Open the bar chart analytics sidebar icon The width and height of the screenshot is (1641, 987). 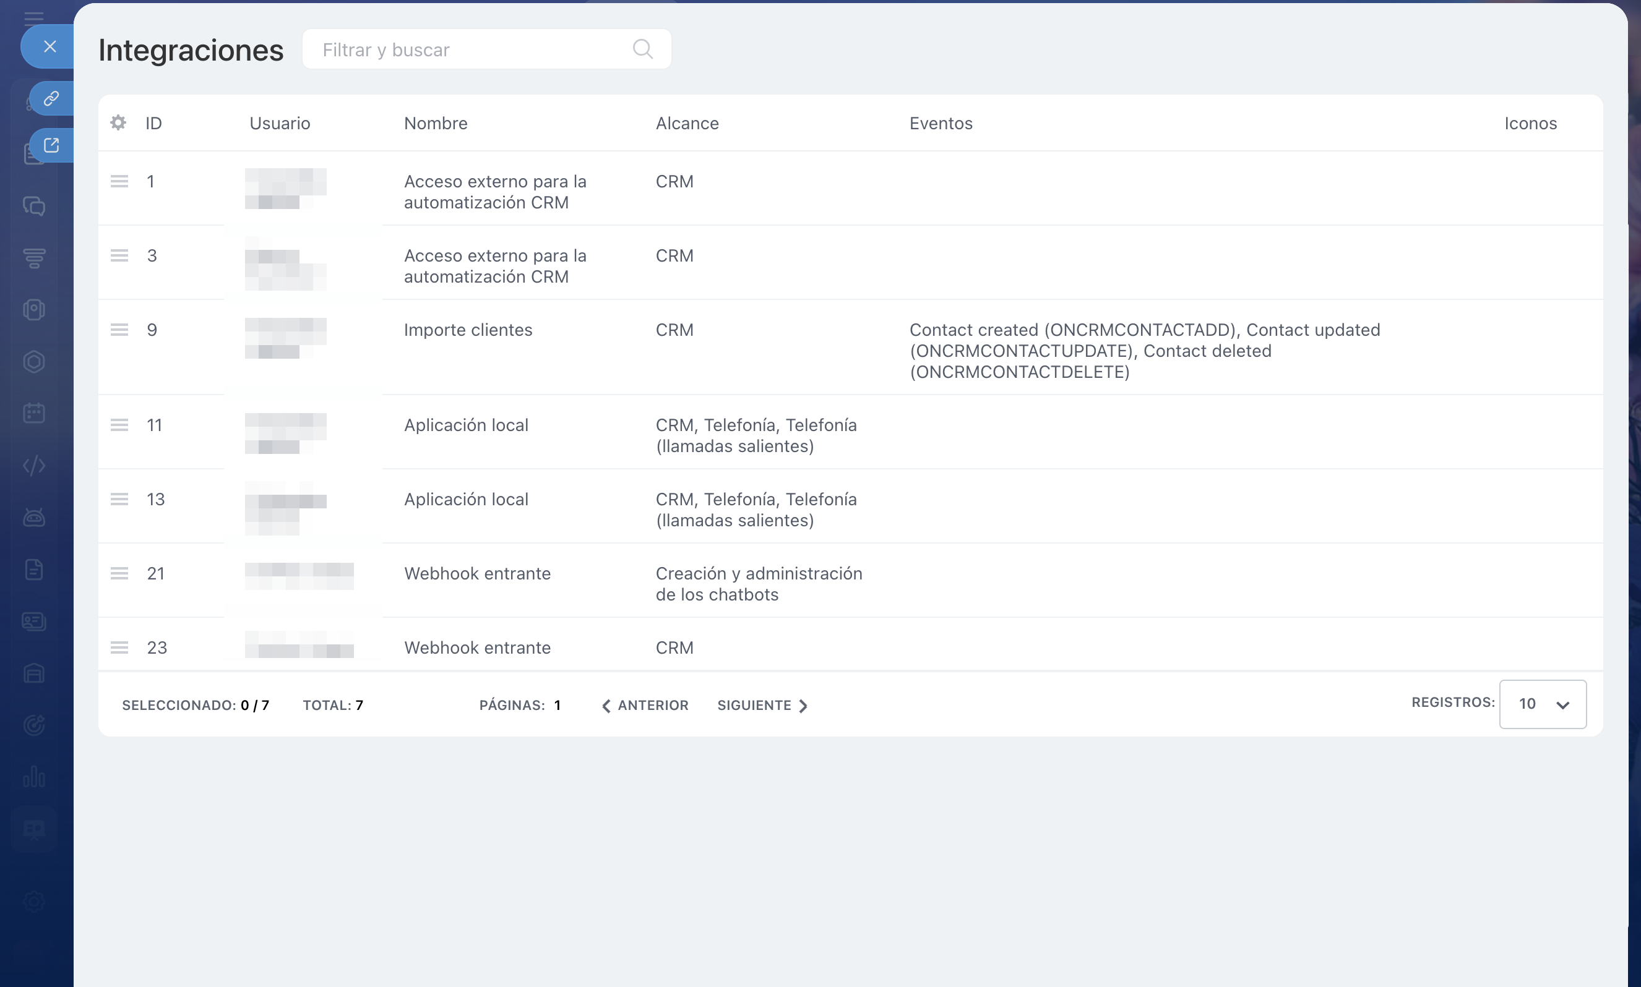[x=34, y=777]
